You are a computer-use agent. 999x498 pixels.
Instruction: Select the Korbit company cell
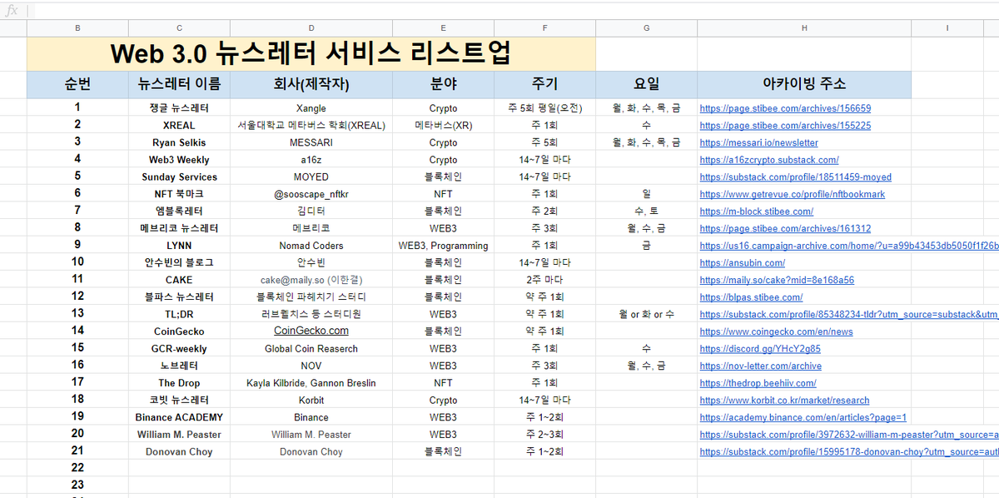pos(311,401)
